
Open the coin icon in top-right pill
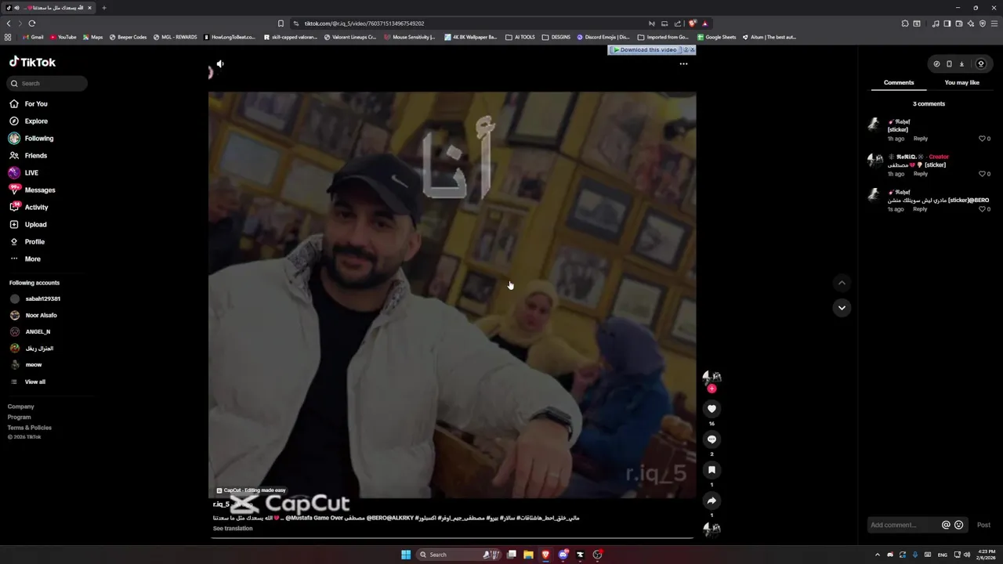coord(980,64)
